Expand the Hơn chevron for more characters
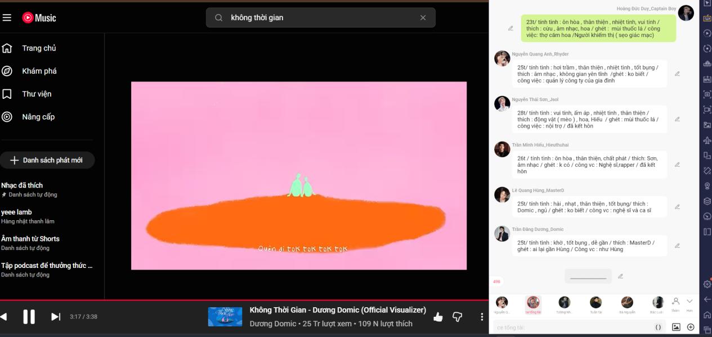 point(689,304)
